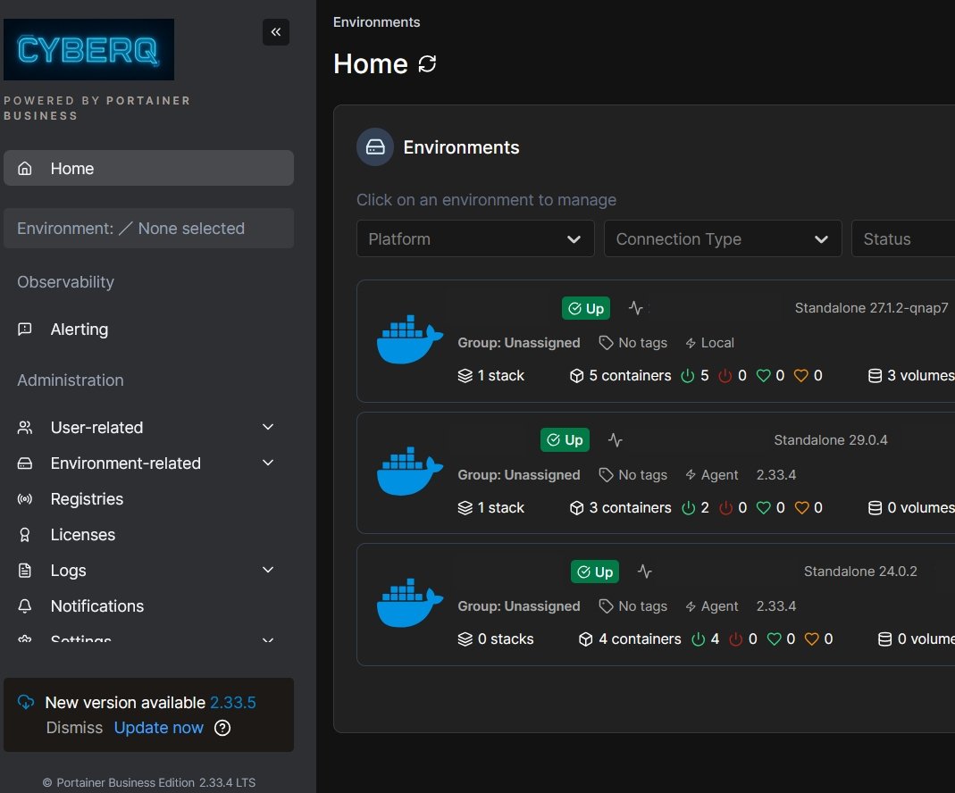Dismiss the new version notification
The image size is (955, 793).
click(x=74, y=728)
